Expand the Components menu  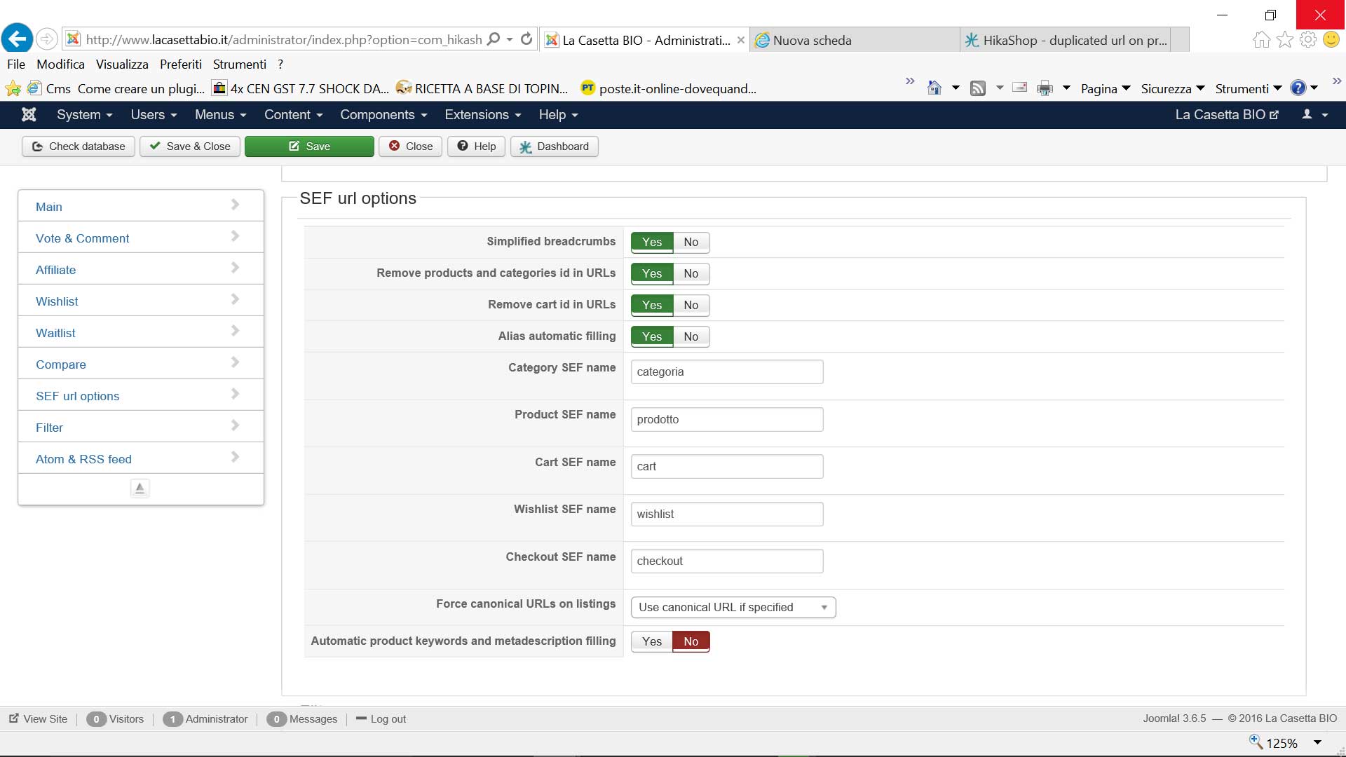point(383,115)
